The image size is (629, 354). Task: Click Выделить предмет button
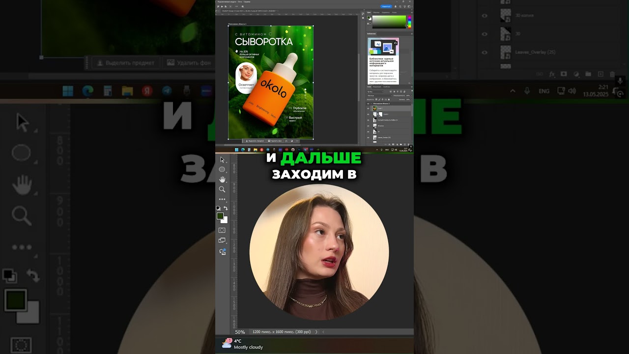[x=255, y=141]
